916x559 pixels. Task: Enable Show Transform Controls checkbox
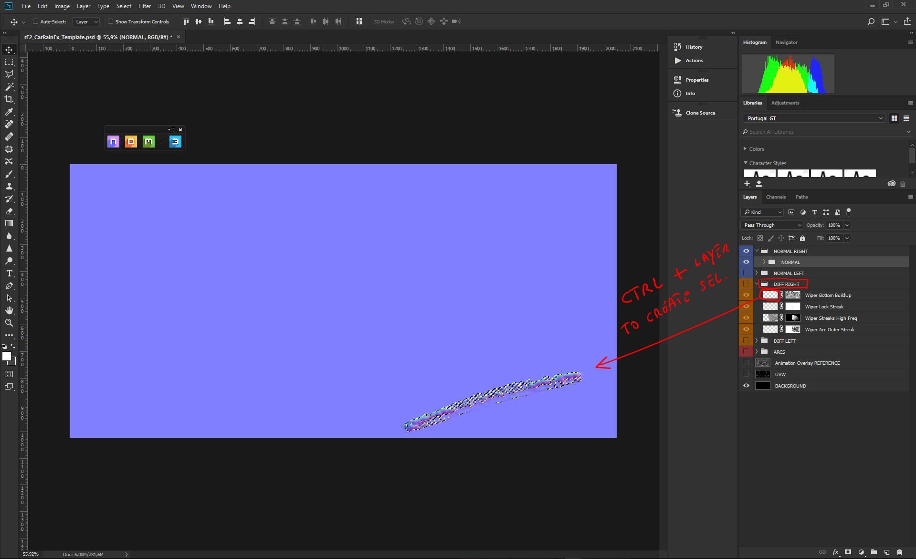[110, 21]
